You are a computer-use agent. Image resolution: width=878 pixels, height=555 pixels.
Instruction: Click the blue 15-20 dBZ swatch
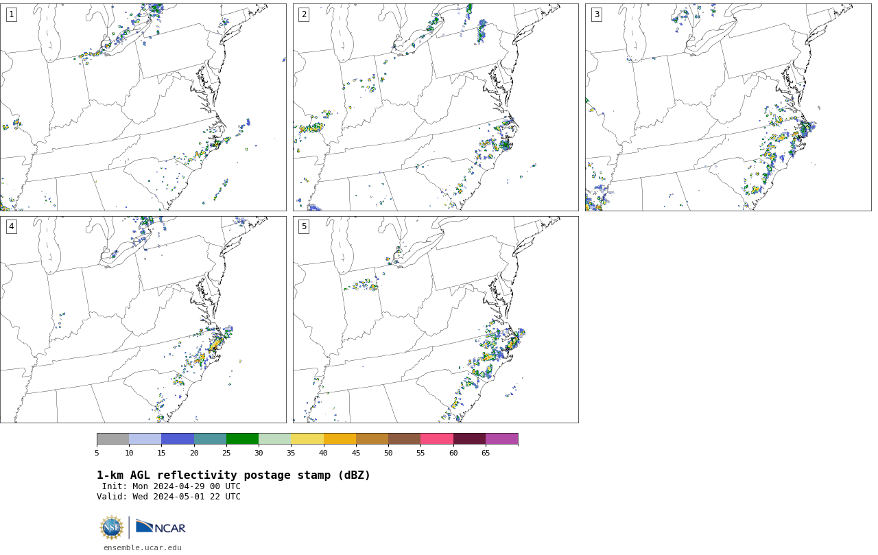tap(178, 439)
